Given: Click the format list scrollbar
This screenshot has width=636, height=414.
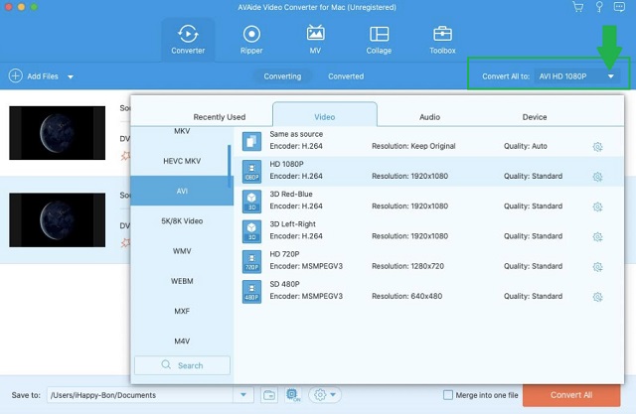Looking at the screenshot, I should (230, 166).
